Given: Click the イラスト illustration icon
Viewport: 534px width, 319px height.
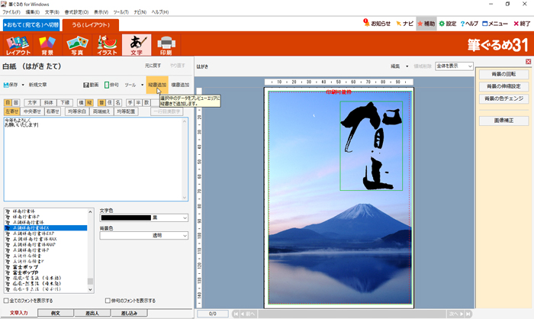Looking at the screenshot, I should click(106, 46).
